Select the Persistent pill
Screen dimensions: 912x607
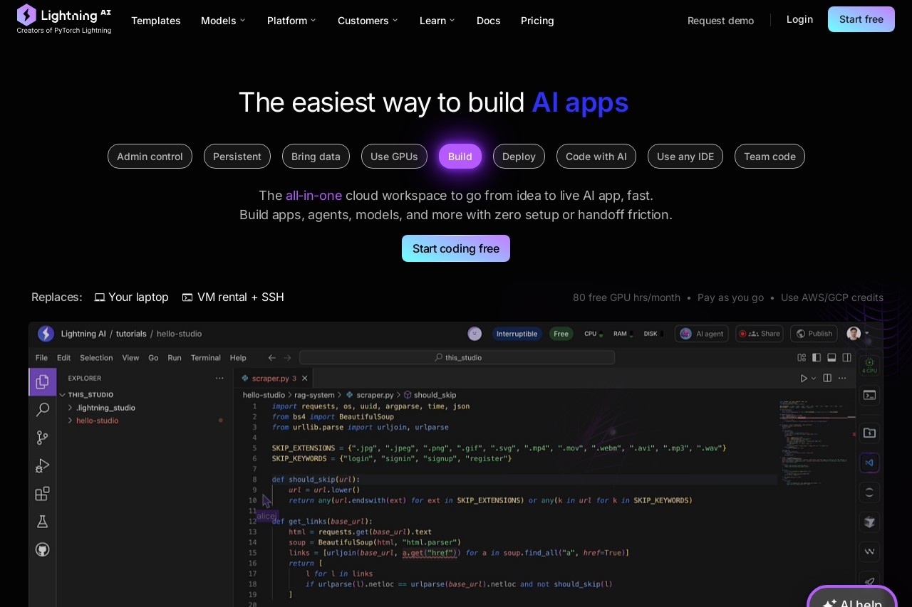237,157
